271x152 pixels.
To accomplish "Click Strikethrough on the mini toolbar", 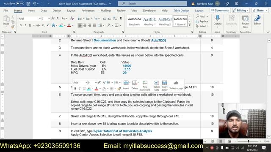I will [176, 85].
